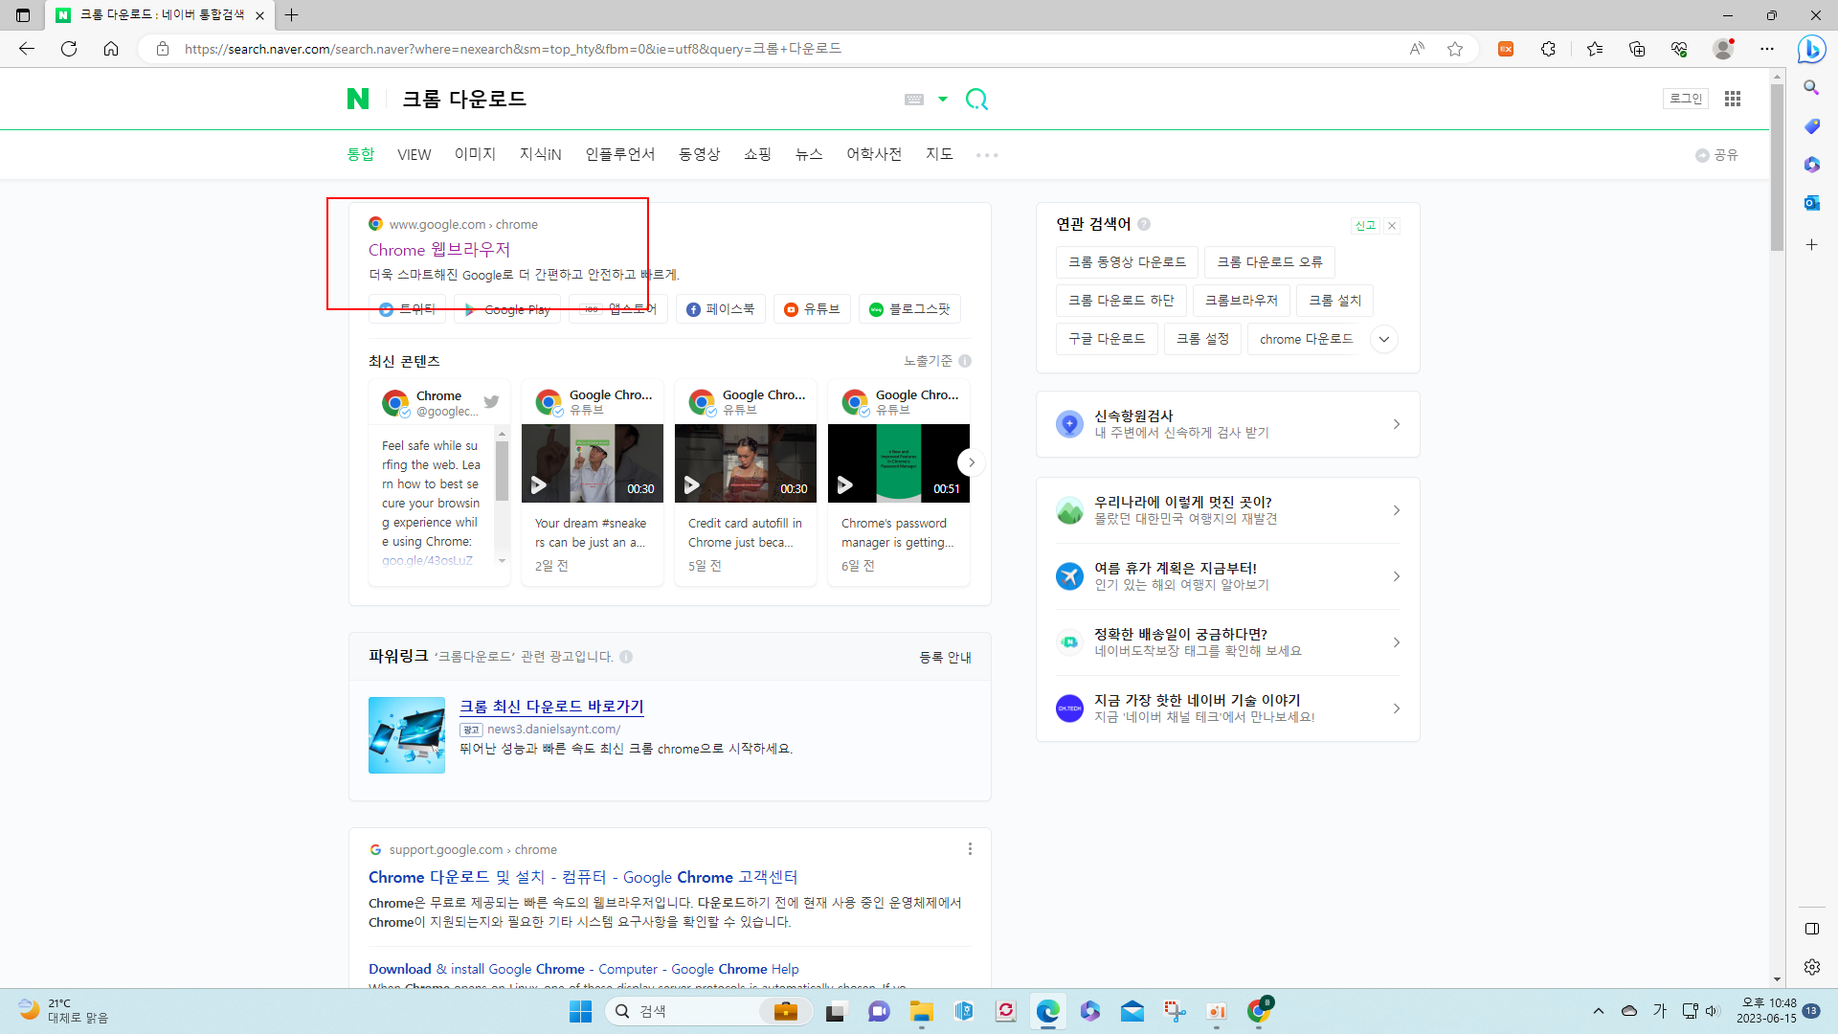Screen dimensions: 1838x1034
Task: Add page to favorites star icon
Action: pos(1455,49)
